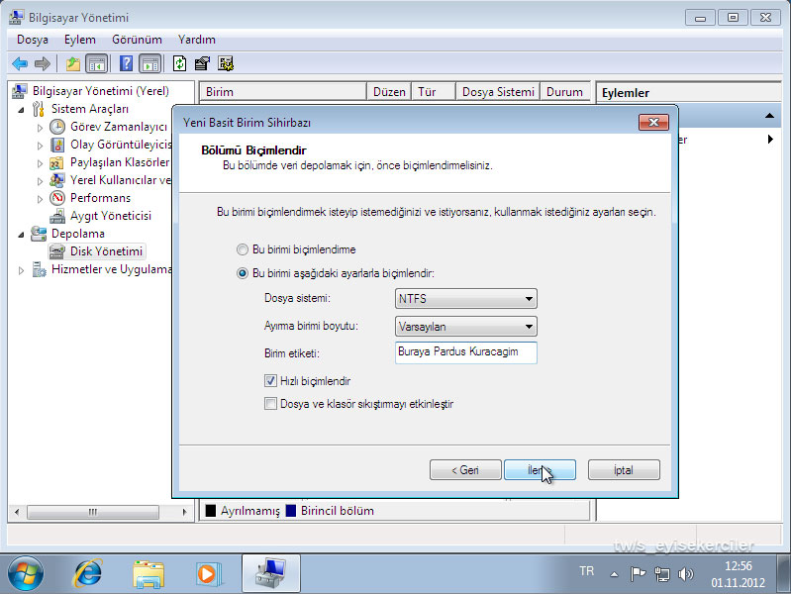
Task: Click the Back arrow toolbar icon
Action: click(20, 63)
